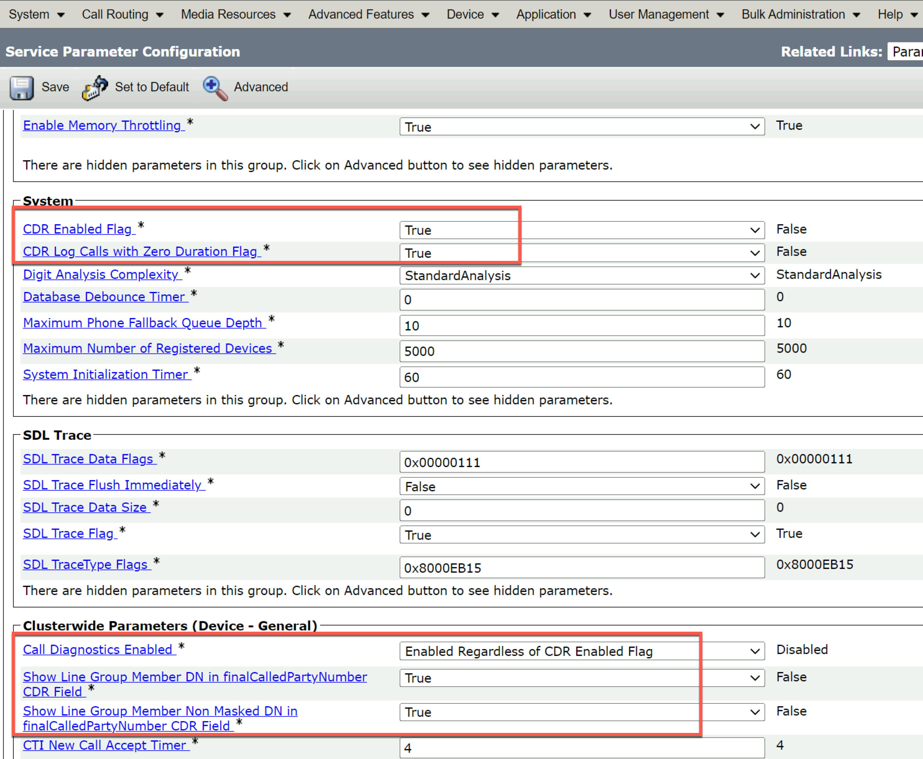Open the Media Resources menu
The image size is (923, 759).
pos(236,14)
